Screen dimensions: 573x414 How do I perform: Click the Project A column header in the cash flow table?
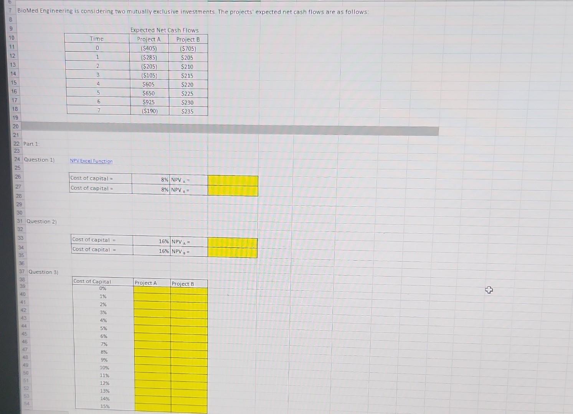pyautogui.click(x=149, y=39)
